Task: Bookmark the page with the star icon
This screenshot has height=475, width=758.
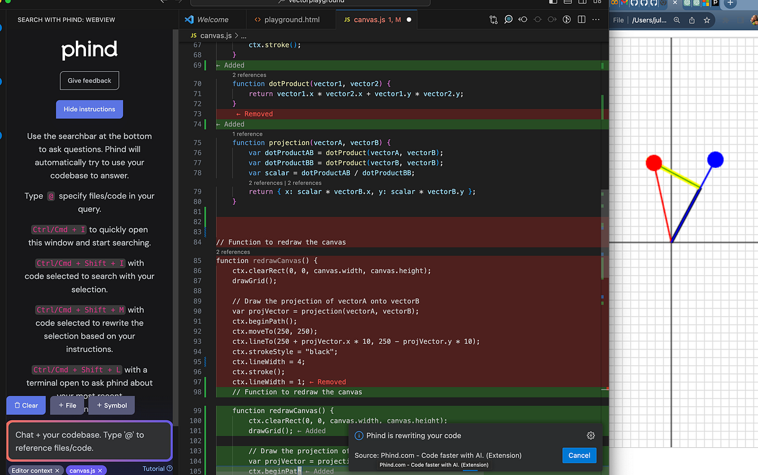Action: coord(707,20)
